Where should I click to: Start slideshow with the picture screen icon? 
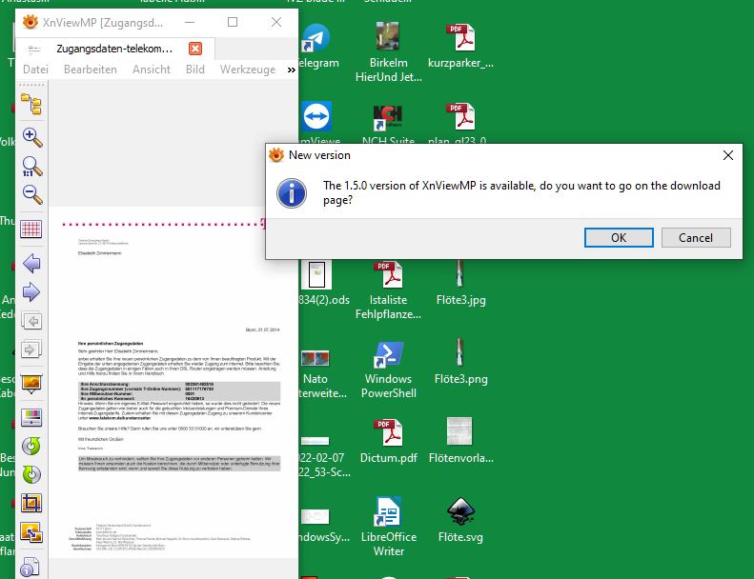click(31, 384)
